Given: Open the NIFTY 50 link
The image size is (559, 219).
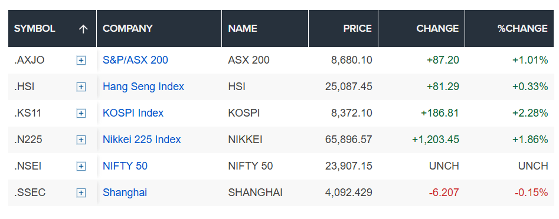Looking at the screenshot, I should [x=125, y=166].
